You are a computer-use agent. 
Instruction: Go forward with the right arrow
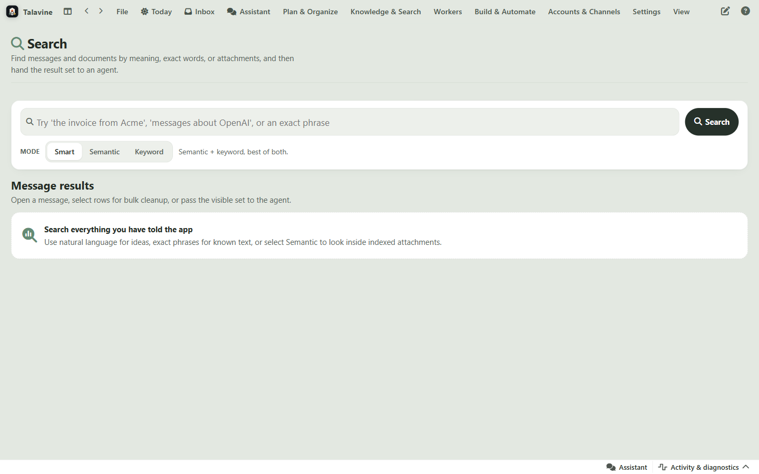coord(101,11)
